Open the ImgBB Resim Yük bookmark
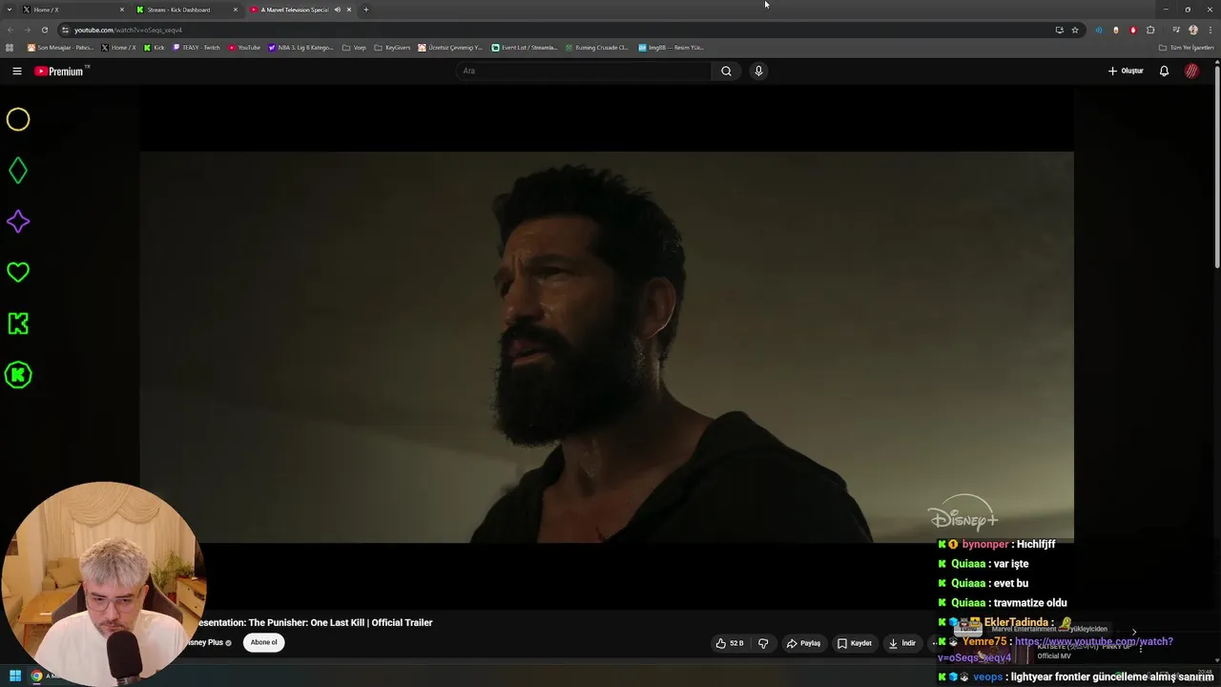The height and width of the screenshot is (687, 1221). pyautogui.click(x=671, y=47)
